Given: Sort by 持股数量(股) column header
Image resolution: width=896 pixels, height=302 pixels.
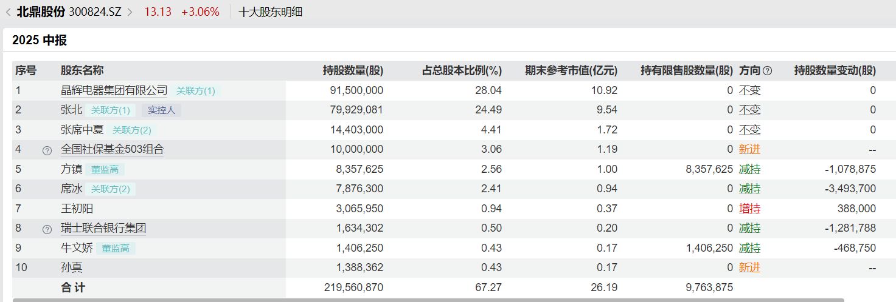Looking at the screenshot, I should coord(353,71).
